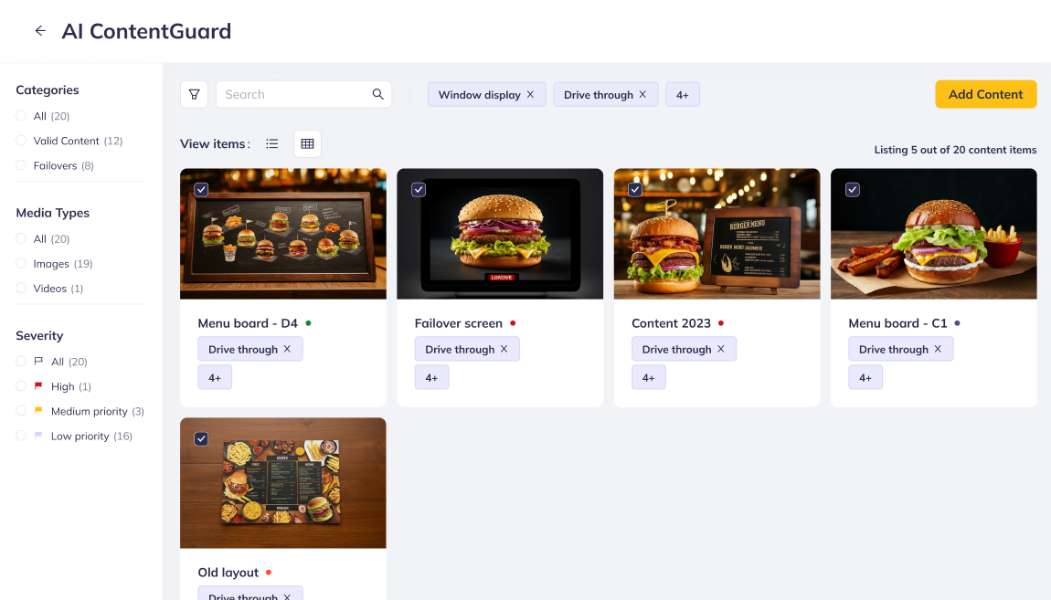The width and height of the screenshot is (1051, 600).
Task: Open the Content 2023 thumbnail
Action: click(717, 234)
